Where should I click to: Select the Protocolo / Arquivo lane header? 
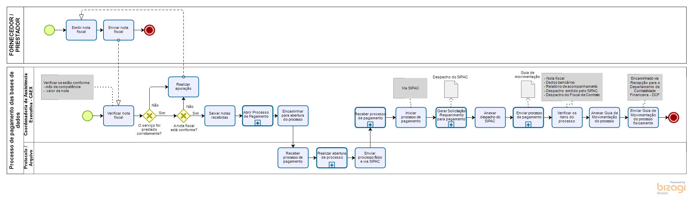(29, 158)
